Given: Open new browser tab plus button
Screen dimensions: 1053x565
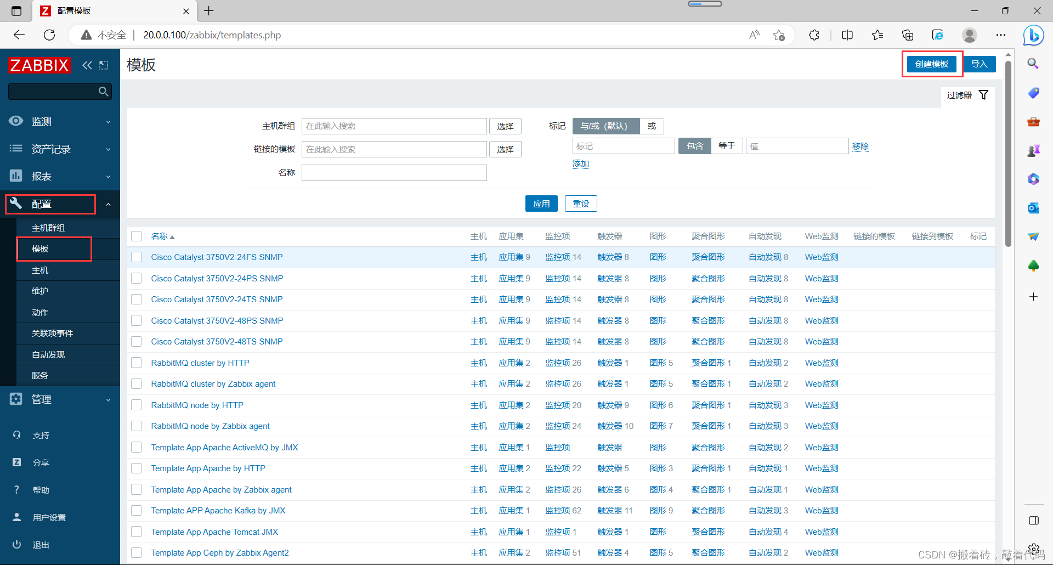Looking at the screenshot, I should [x=209, y=10].
